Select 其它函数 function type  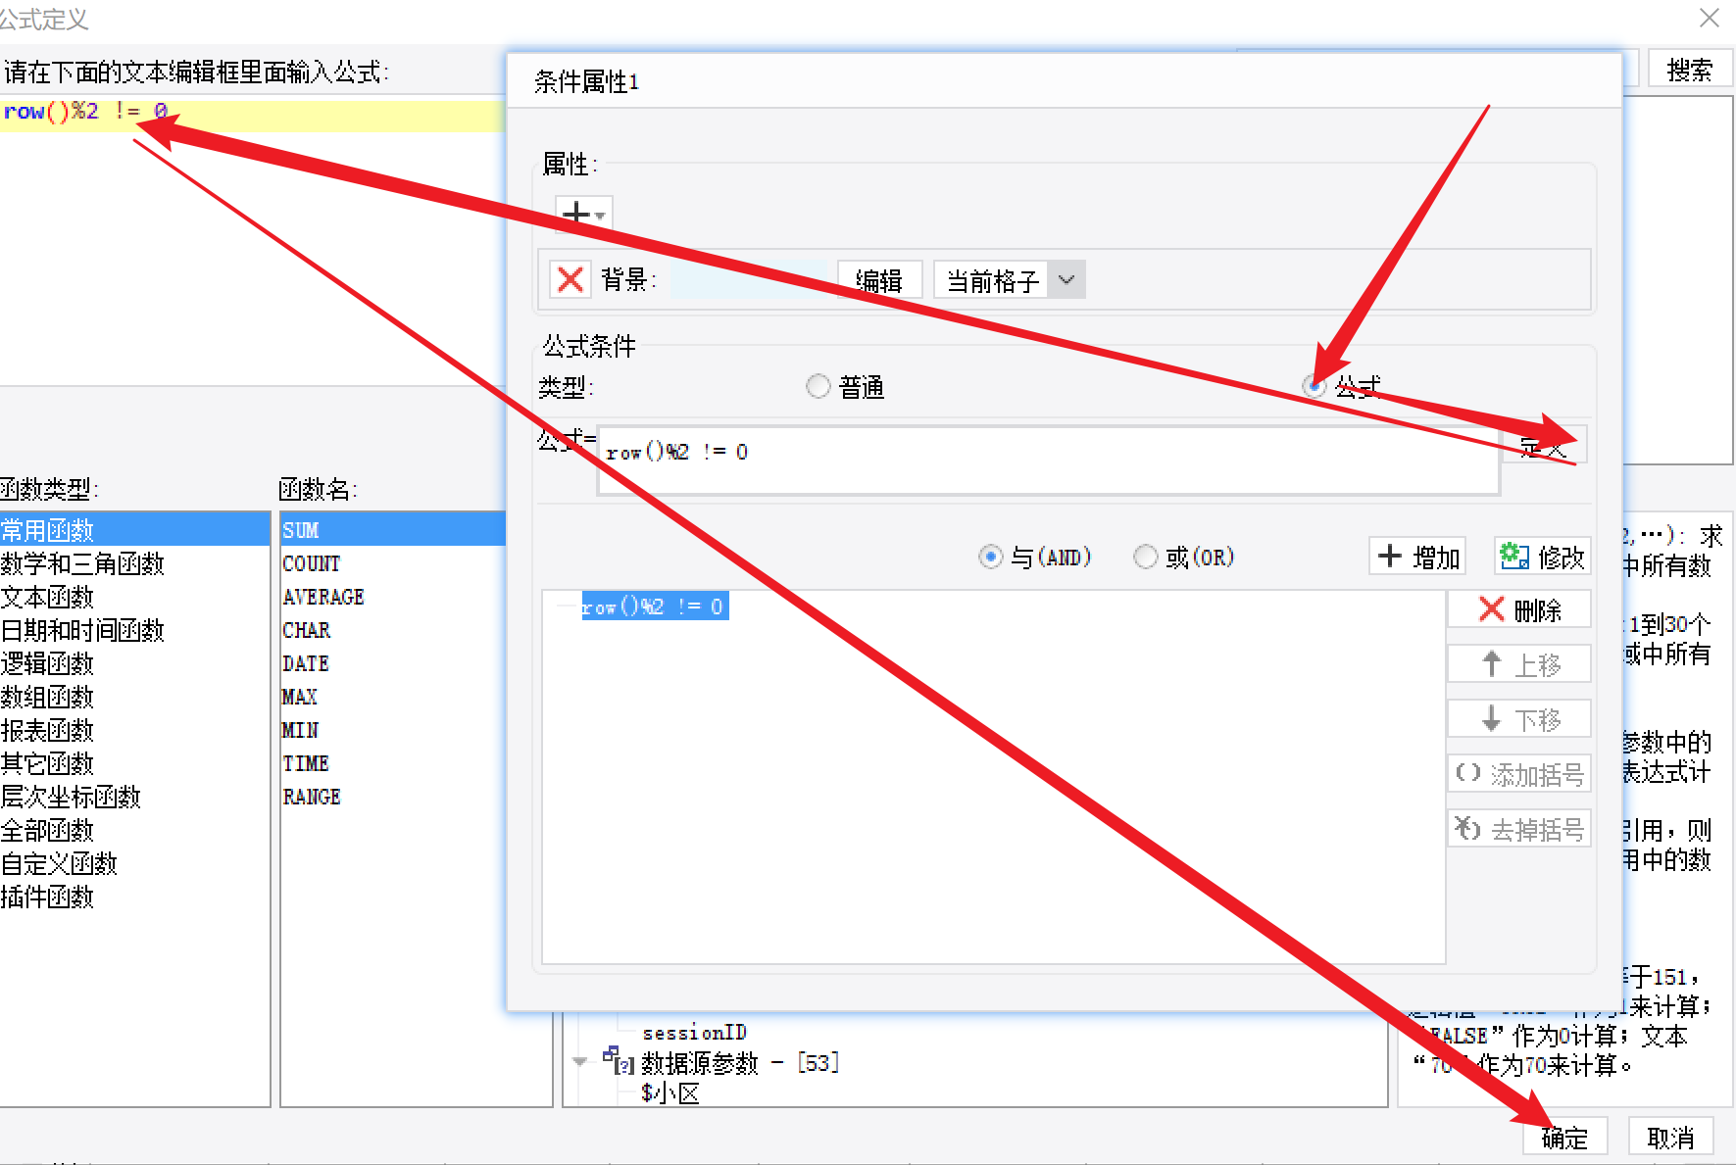click(x=134, y=763)
